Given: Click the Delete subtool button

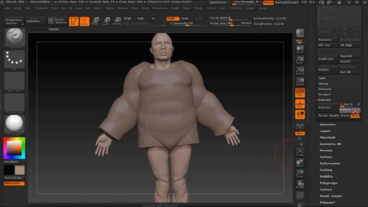Looking at the screenshot, I should point(328,70).
